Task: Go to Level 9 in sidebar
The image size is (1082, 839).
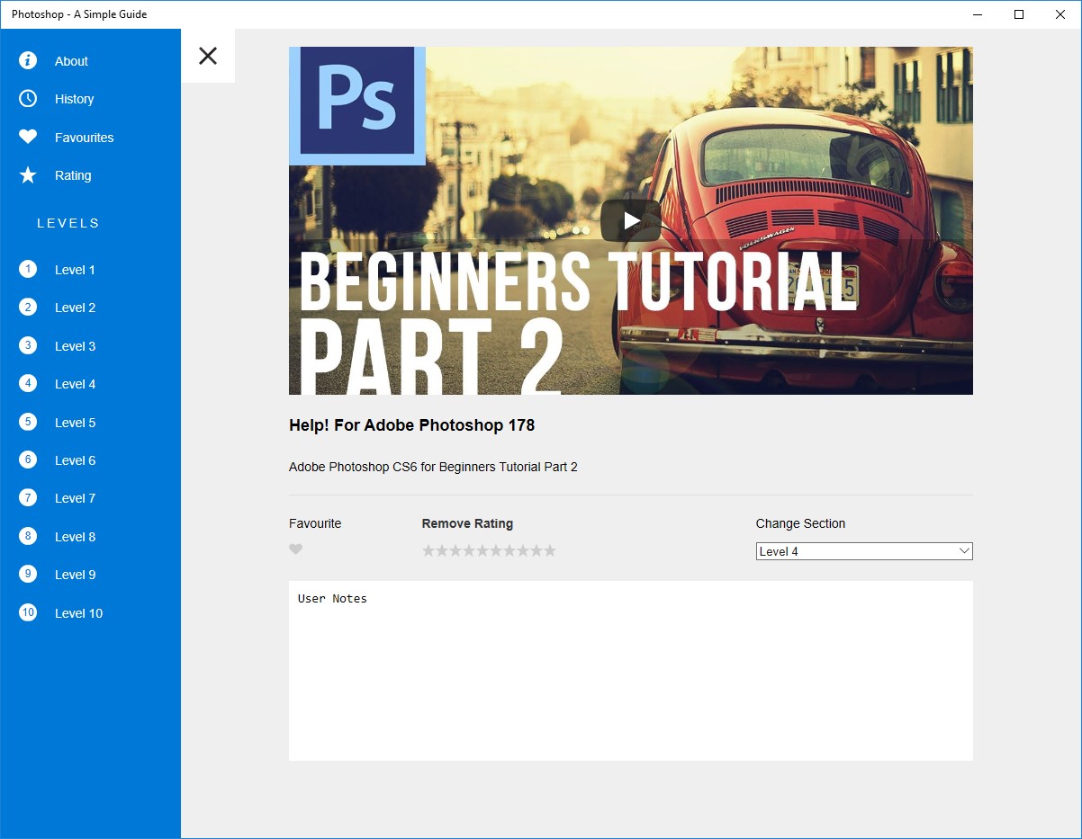Action: pos(90,575)
